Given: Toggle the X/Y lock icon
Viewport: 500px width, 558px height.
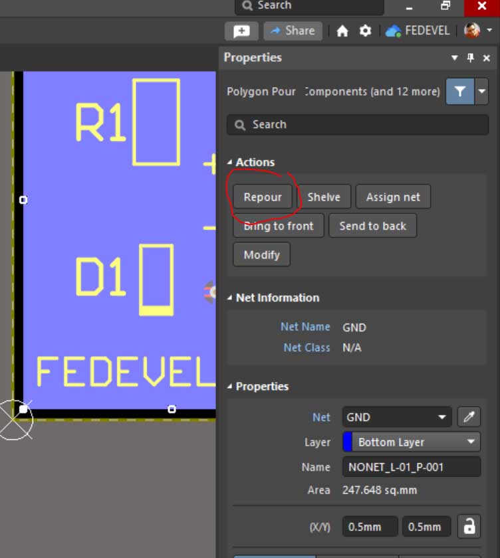Looking at the screenshot, I should pos(469,527).
